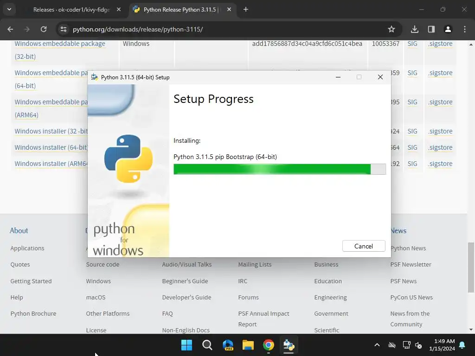Open Windows taskbar Search

[x=207, y=345]
